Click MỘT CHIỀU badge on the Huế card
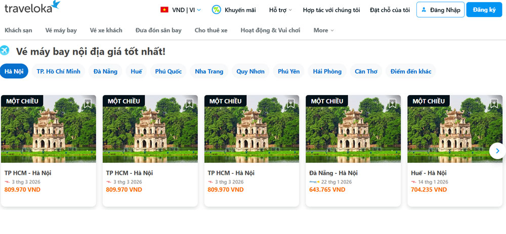The image size is (506, 234). point(429,101)
